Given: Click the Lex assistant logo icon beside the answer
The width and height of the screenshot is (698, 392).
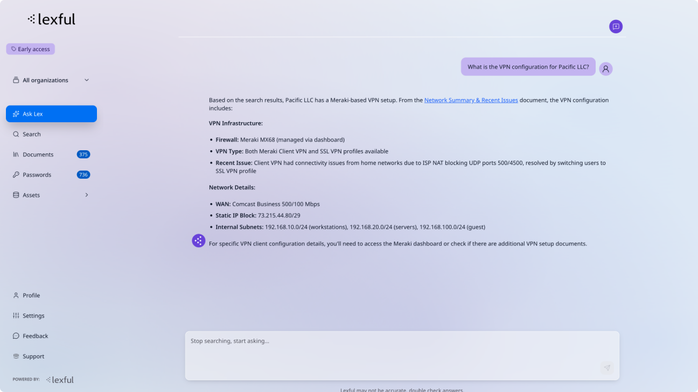Looking at the screenshot, I should [x=198, y=240].
